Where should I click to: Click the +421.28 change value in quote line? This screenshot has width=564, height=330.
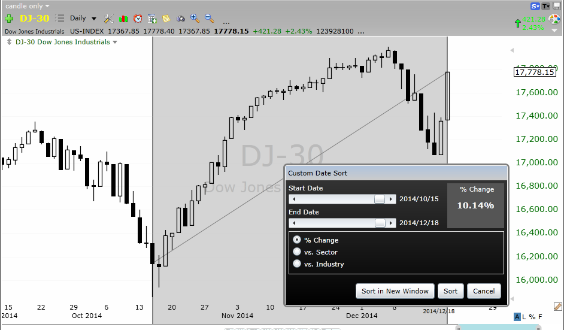[x=267, y=31]
